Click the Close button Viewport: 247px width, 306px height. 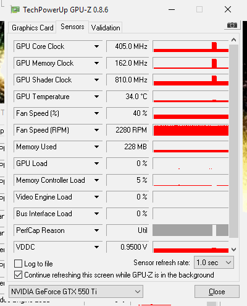217,292
